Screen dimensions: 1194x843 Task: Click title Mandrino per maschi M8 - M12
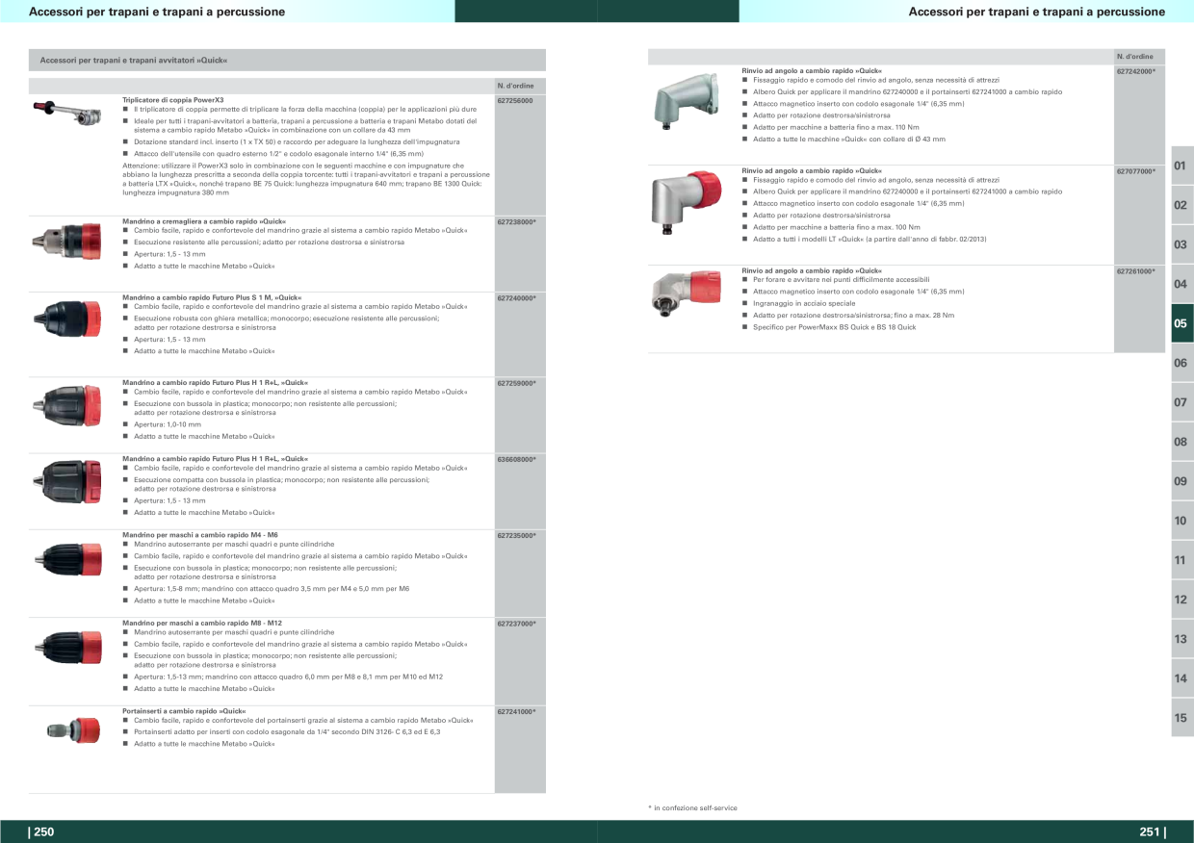point(202,623)
